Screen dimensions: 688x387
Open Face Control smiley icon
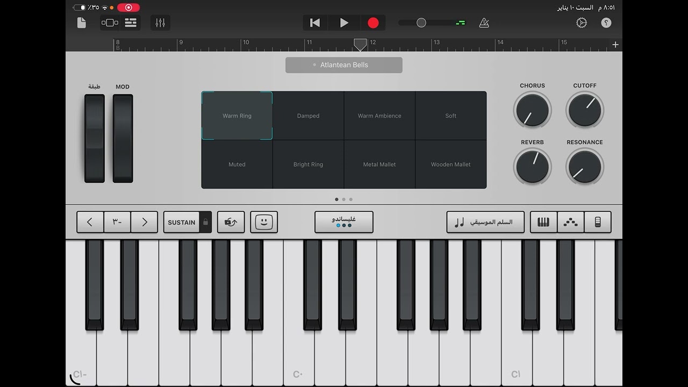[264, 222]
